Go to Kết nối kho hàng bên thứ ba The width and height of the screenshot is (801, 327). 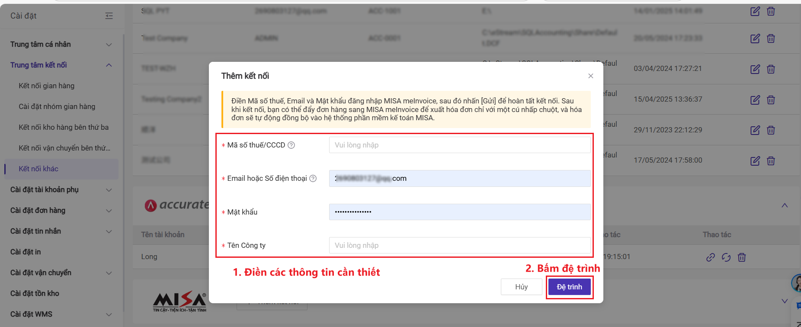64,127
